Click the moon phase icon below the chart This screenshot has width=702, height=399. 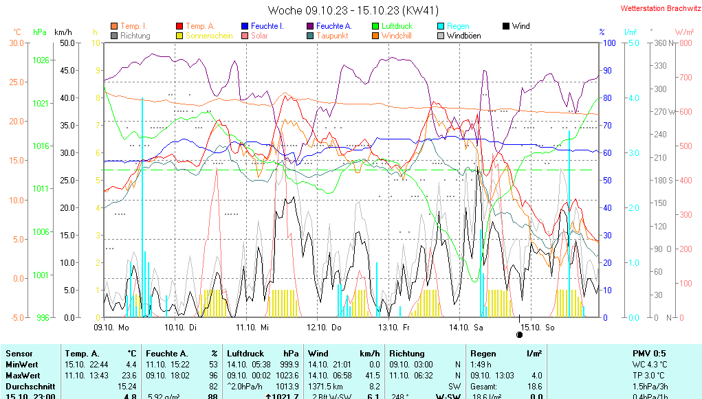pos(519,334)
